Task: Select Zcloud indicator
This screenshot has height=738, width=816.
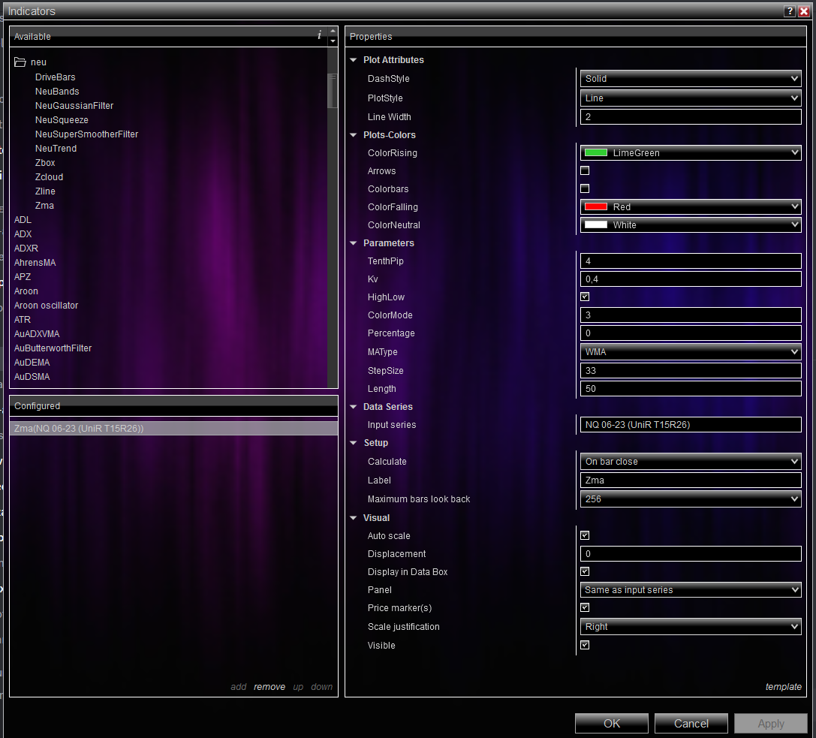Action: pos(50,177)
